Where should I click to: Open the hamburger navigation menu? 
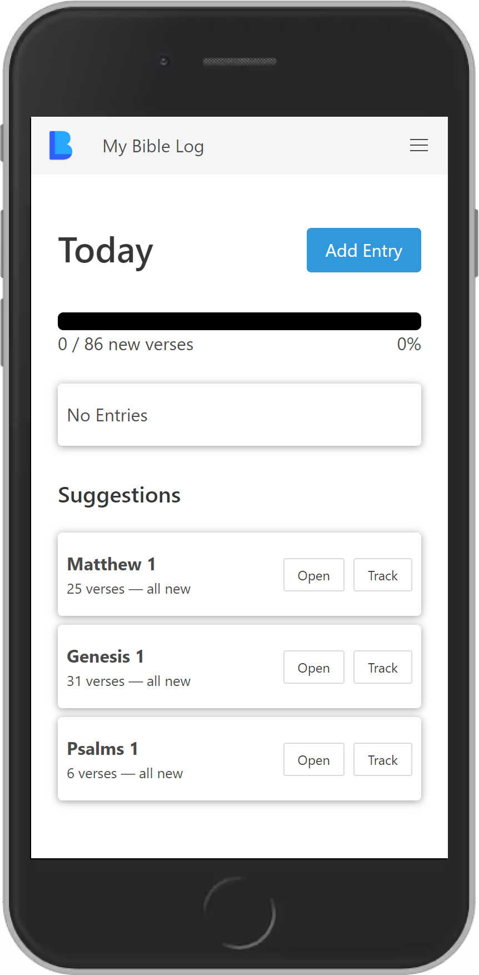[x=419, y=146]
